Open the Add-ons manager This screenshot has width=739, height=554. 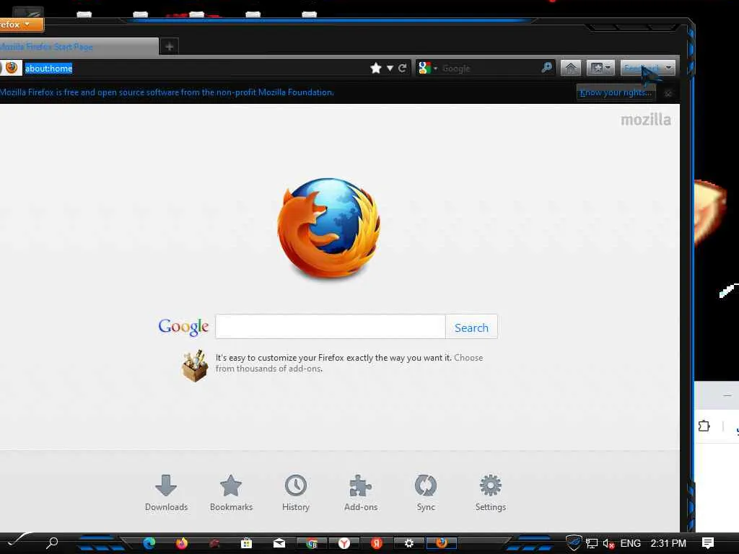361,493
